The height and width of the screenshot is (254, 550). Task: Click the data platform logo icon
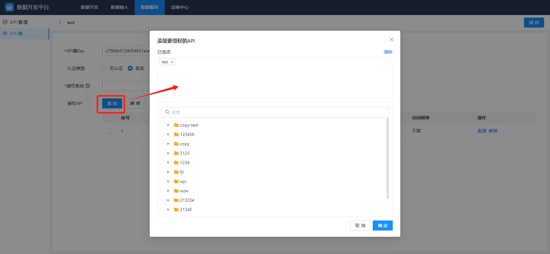9,7
